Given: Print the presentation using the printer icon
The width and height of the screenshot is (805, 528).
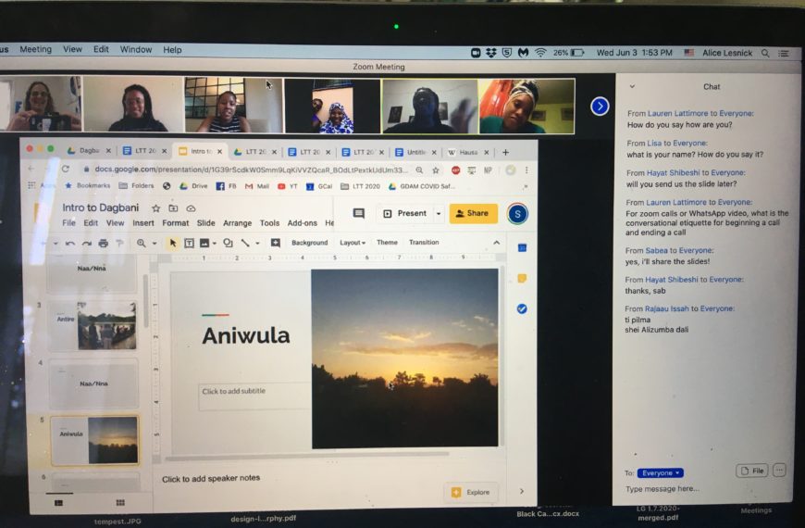Looking at the screenshot, I should tap(104, 244).
